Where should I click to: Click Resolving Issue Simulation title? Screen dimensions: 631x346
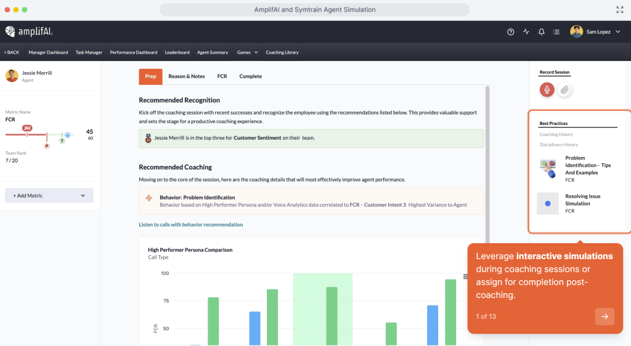click(583, 199)
